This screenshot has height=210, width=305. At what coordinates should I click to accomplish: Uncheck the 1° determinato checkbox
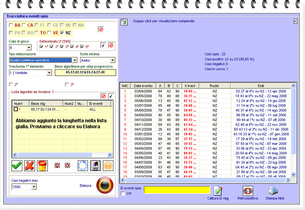[x=41, y=47]
